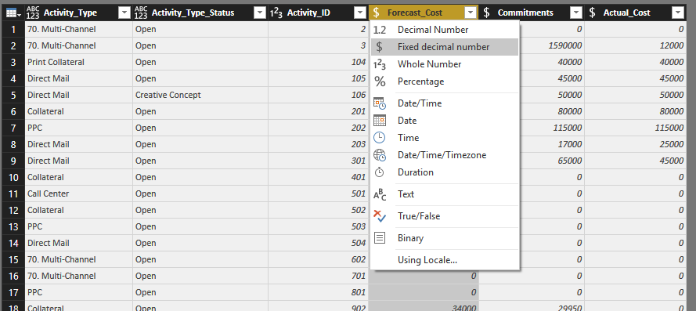This screenshot has width=696, height=311.
Task: Choose Date data type
Action: coord(445,121)
